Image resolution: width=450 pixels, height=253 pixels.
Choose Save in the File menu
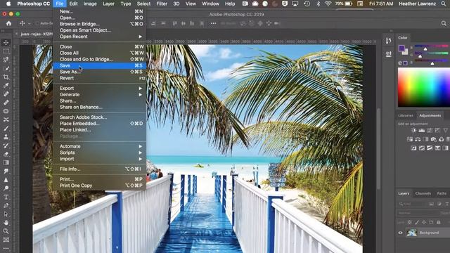pos(99,65)
